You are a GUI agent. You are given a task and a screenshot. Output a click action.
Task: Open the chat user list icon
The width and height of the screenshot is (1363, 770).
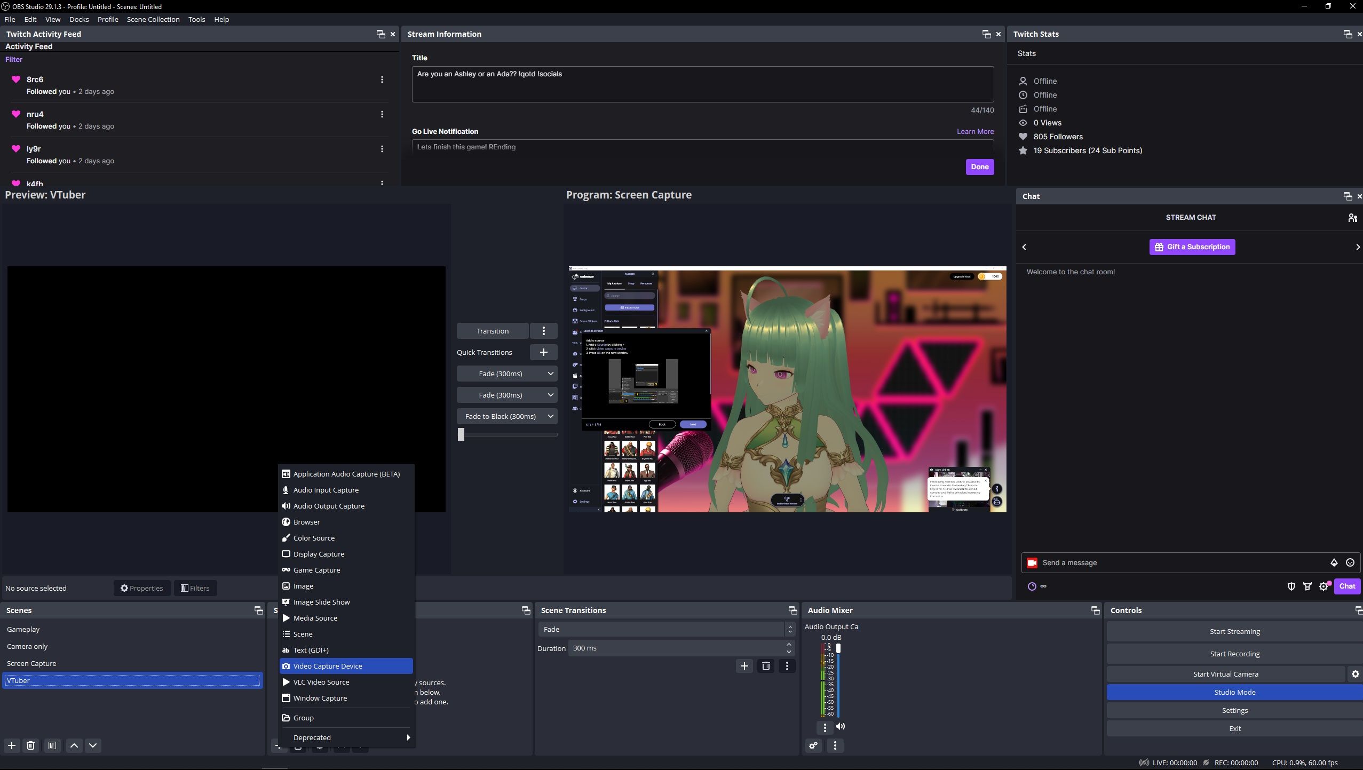click(1352, 217)
